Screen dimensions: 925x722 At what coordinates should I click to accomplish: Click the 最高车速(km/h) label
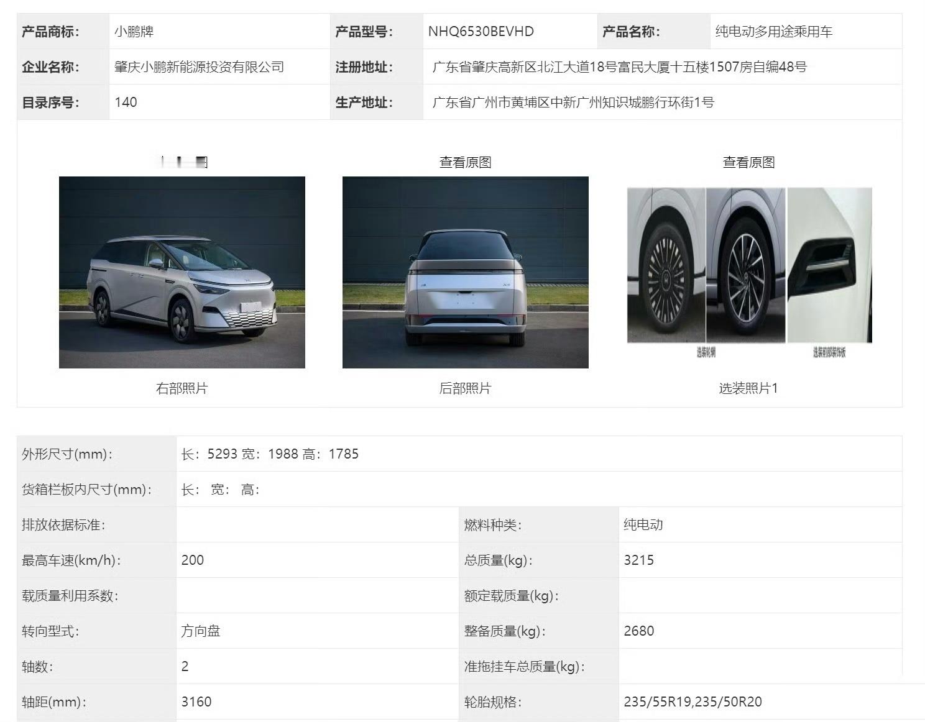(x=71, y=560)
